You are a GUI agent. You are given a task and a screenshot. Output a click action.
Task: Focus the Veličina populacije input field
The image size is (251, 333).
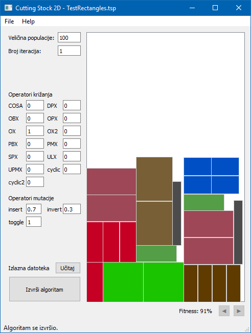pos(70,38)
